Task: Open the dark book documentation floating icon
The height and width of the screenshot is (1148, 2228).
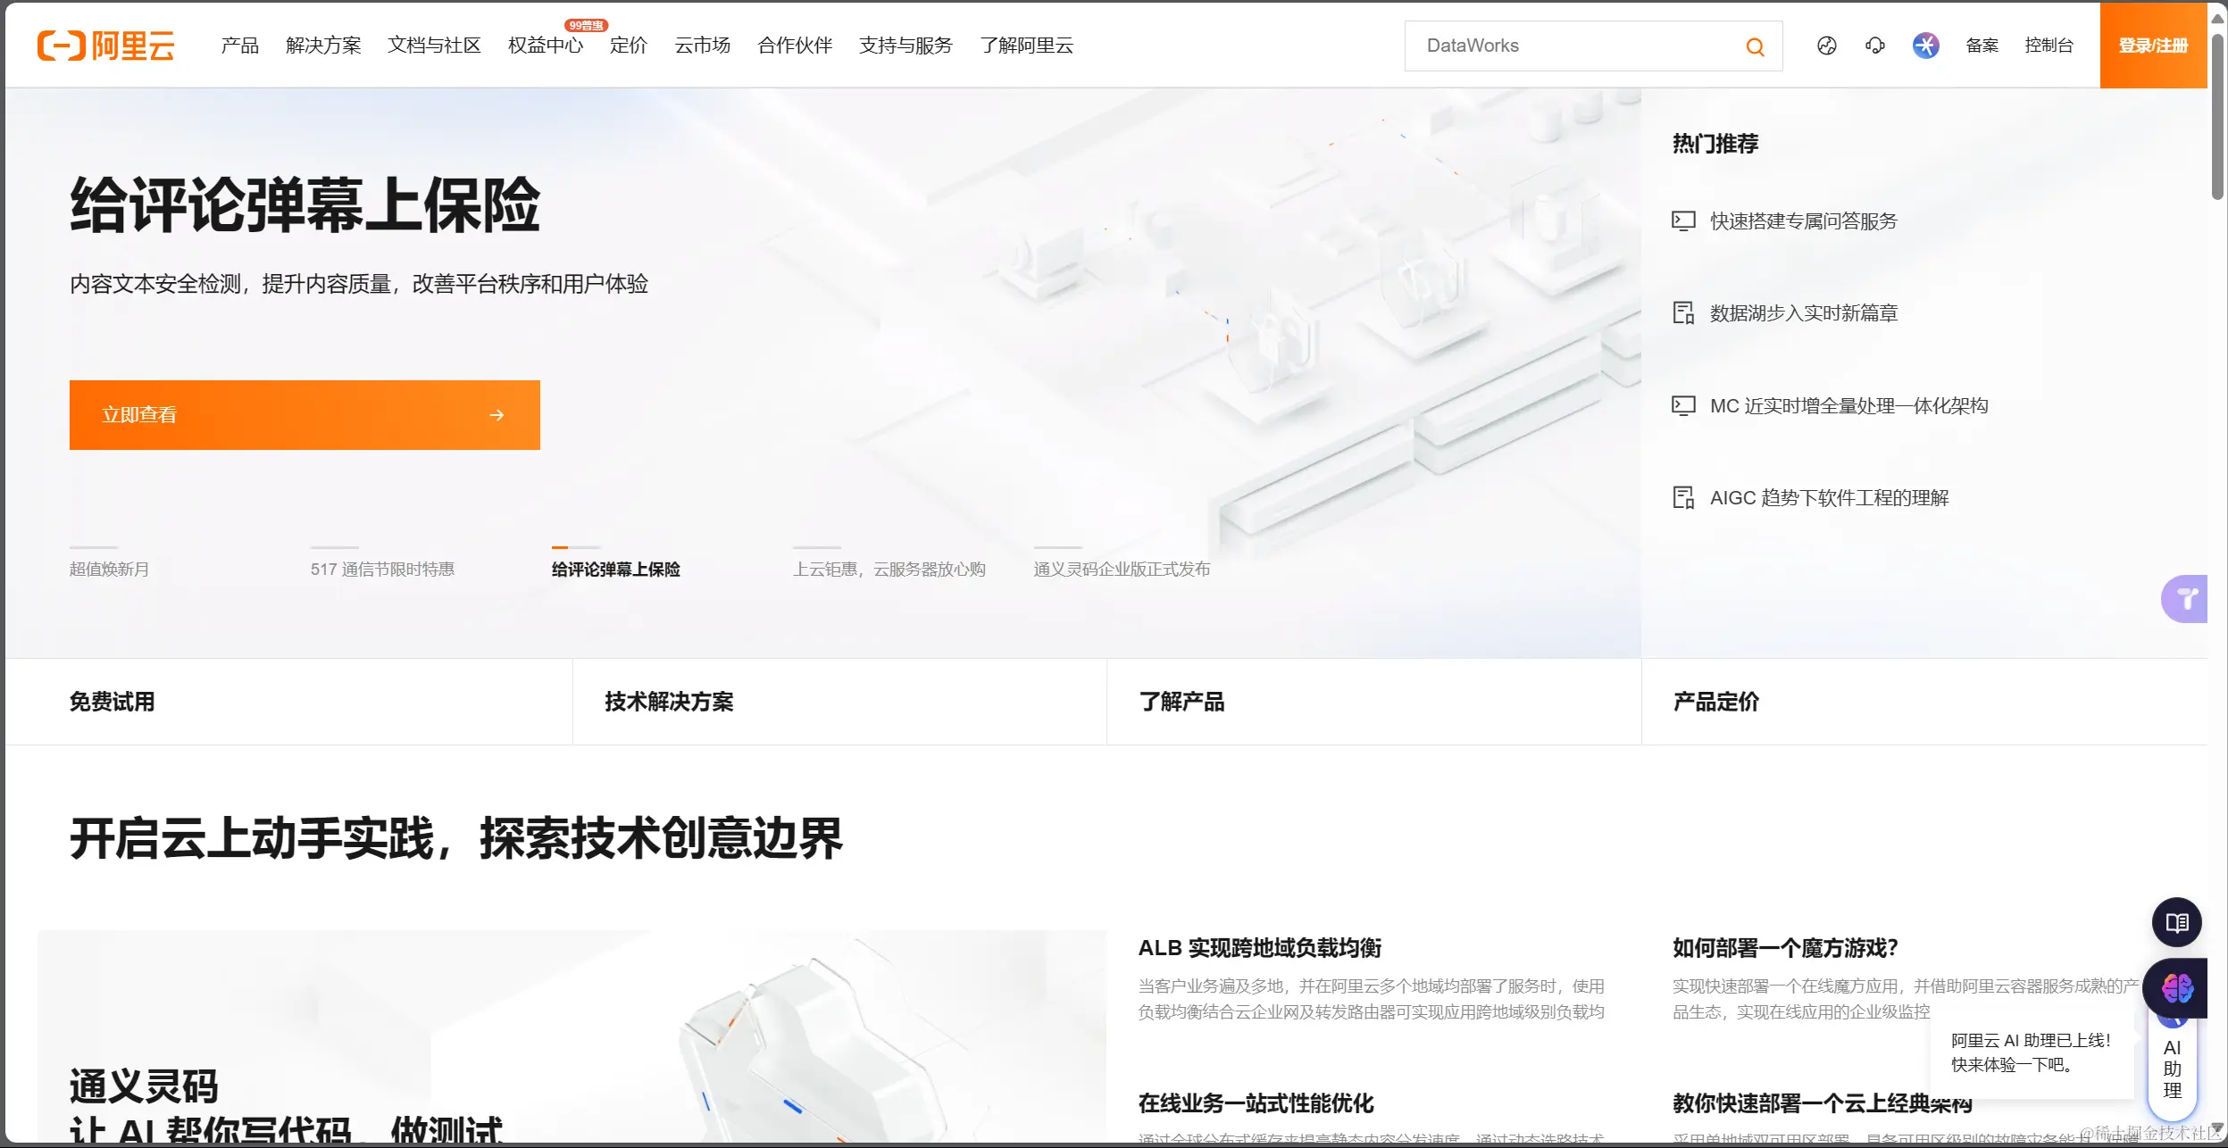Action: (x=2176, y=922)
